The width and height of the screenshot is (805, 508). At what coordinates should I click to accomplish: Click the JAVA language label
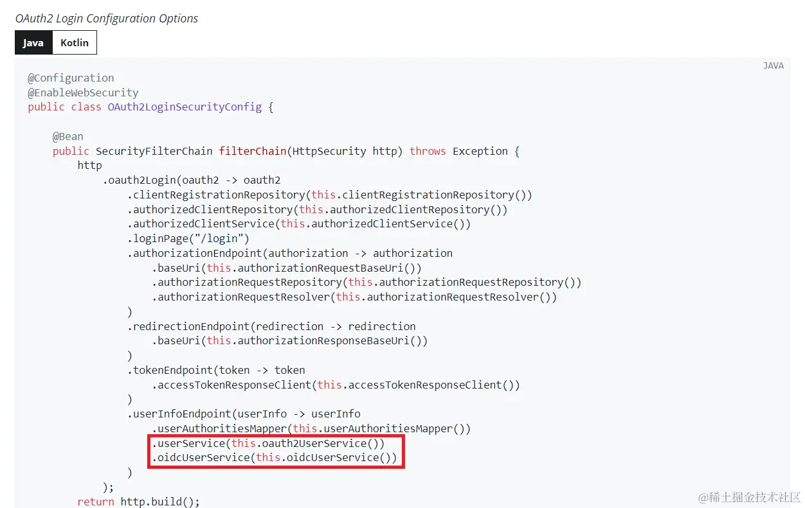coord(773,65)
